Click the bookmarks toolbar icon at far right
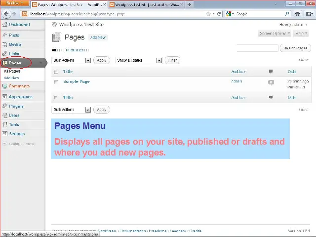Screen dimensions: 316x237 point(309,14)
